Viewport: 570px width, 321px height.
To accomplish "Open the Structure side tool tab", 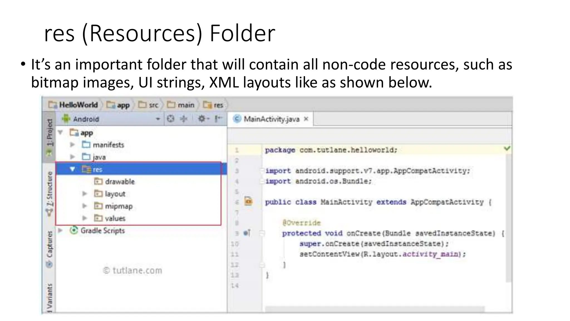I will pyautogui.click(x=49, y=194).
